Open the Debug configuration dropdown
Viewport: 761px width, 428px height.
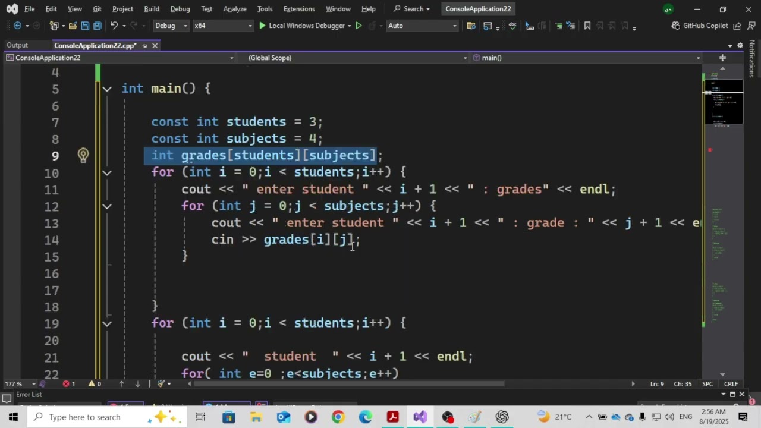click(x=171, y=26)
